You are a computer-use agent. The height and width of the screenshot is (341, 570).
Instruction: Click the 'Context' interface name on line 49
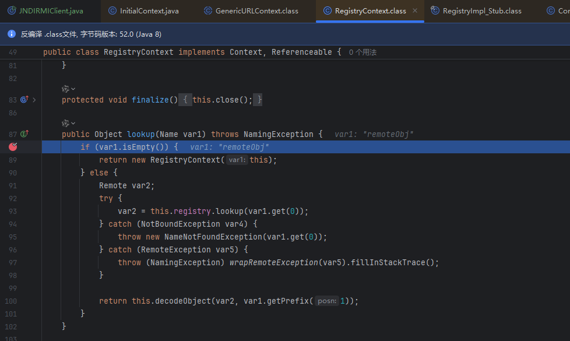246,52
